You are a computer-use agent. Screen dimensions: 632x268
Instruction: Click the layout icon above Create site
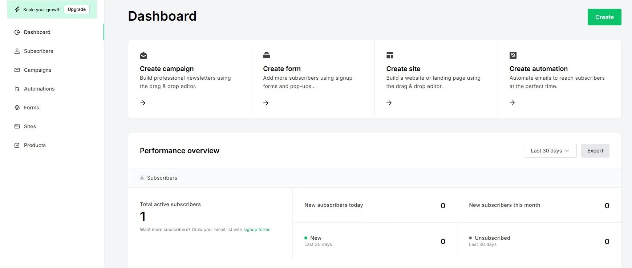tap(390, 55)
